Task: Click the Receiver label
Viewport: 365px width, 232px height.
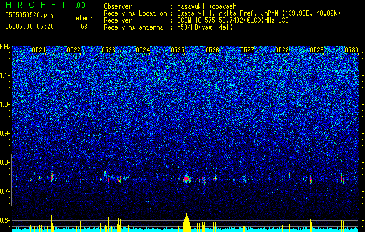Action: [x=118, y=20]
